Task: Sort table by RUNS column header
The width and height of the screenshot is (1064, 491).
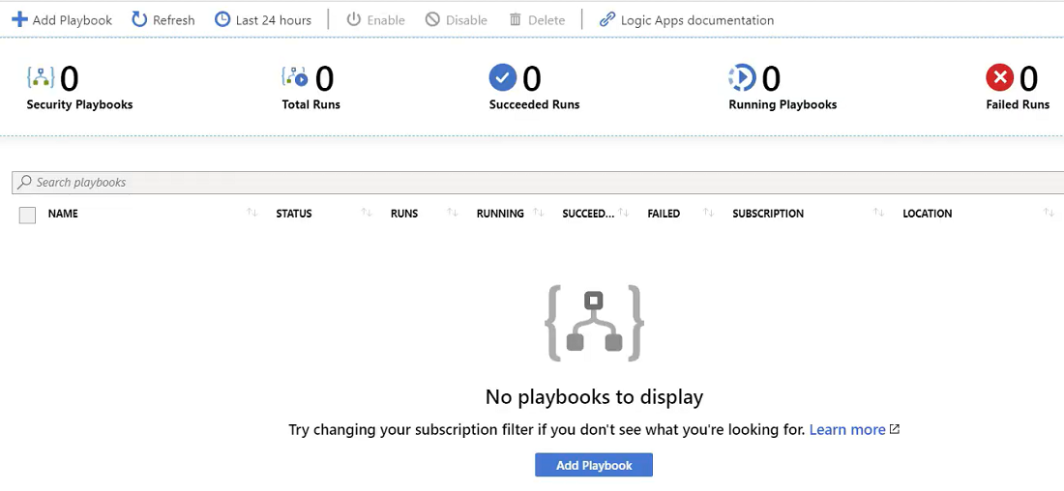Action: point(404,214)
